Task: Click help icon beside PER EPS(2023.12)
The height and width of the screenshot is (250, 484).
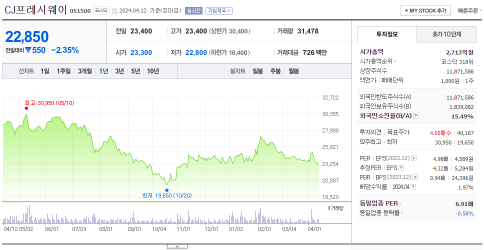Action: [413, 158]
